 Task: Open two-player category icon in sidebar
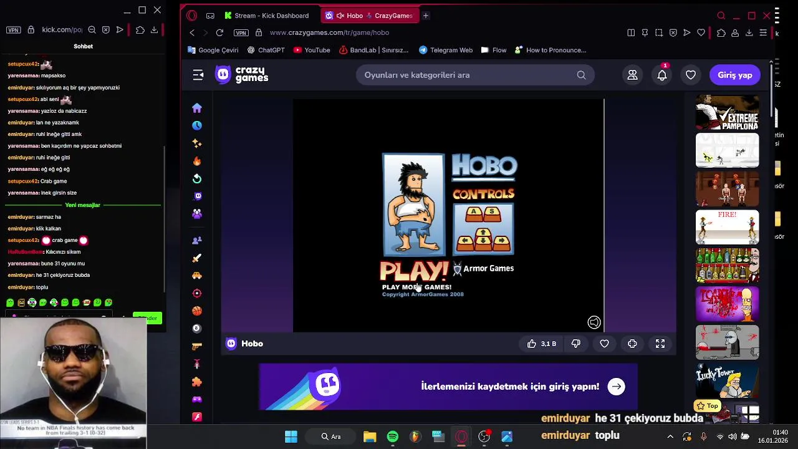tap(197, 240)
